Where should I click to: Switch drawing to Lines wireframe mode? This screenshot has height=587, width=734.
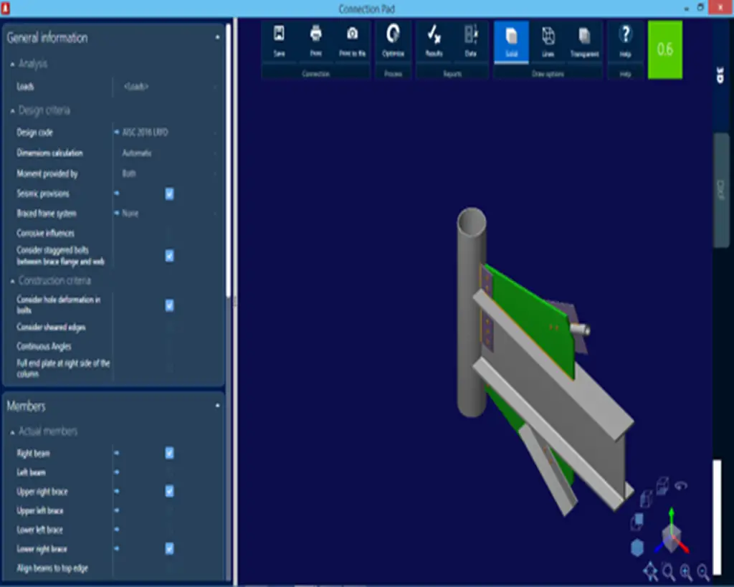point(548,41)
